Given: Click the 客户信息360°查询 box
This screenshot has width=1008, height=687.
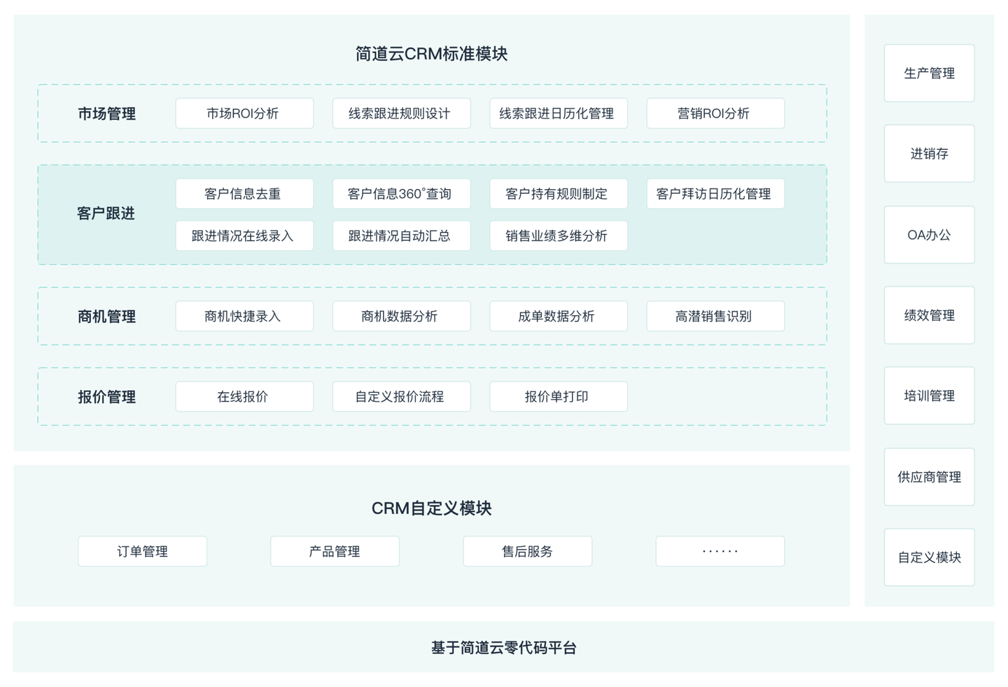Looking at the screenshot, I should point(401,194).
